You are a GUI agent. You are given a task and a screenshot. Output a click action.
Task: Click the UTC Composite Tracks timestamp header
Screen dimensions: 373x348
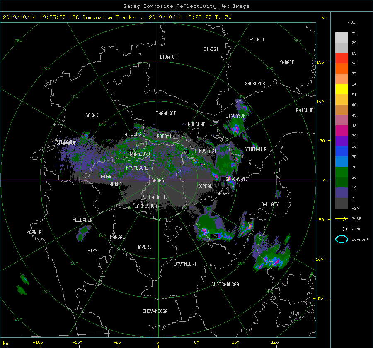117,17
